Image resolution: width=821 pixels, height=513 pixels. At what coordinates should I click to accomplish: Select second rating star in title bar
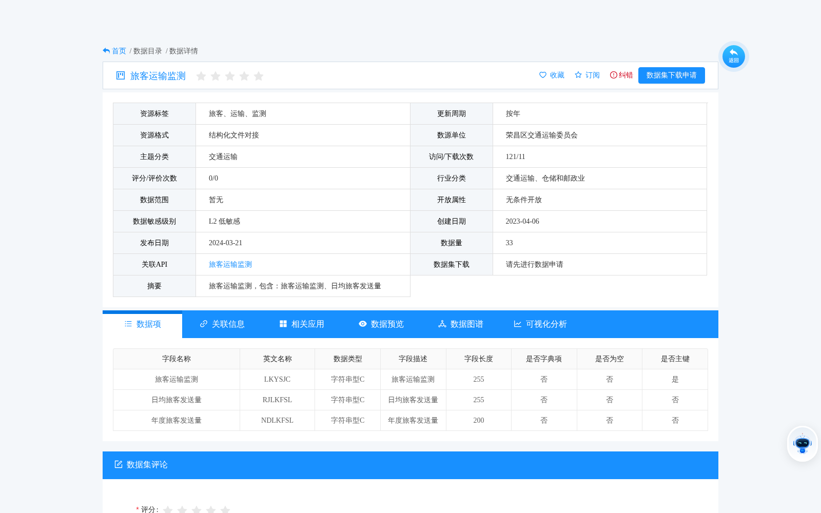coord(216,76)
